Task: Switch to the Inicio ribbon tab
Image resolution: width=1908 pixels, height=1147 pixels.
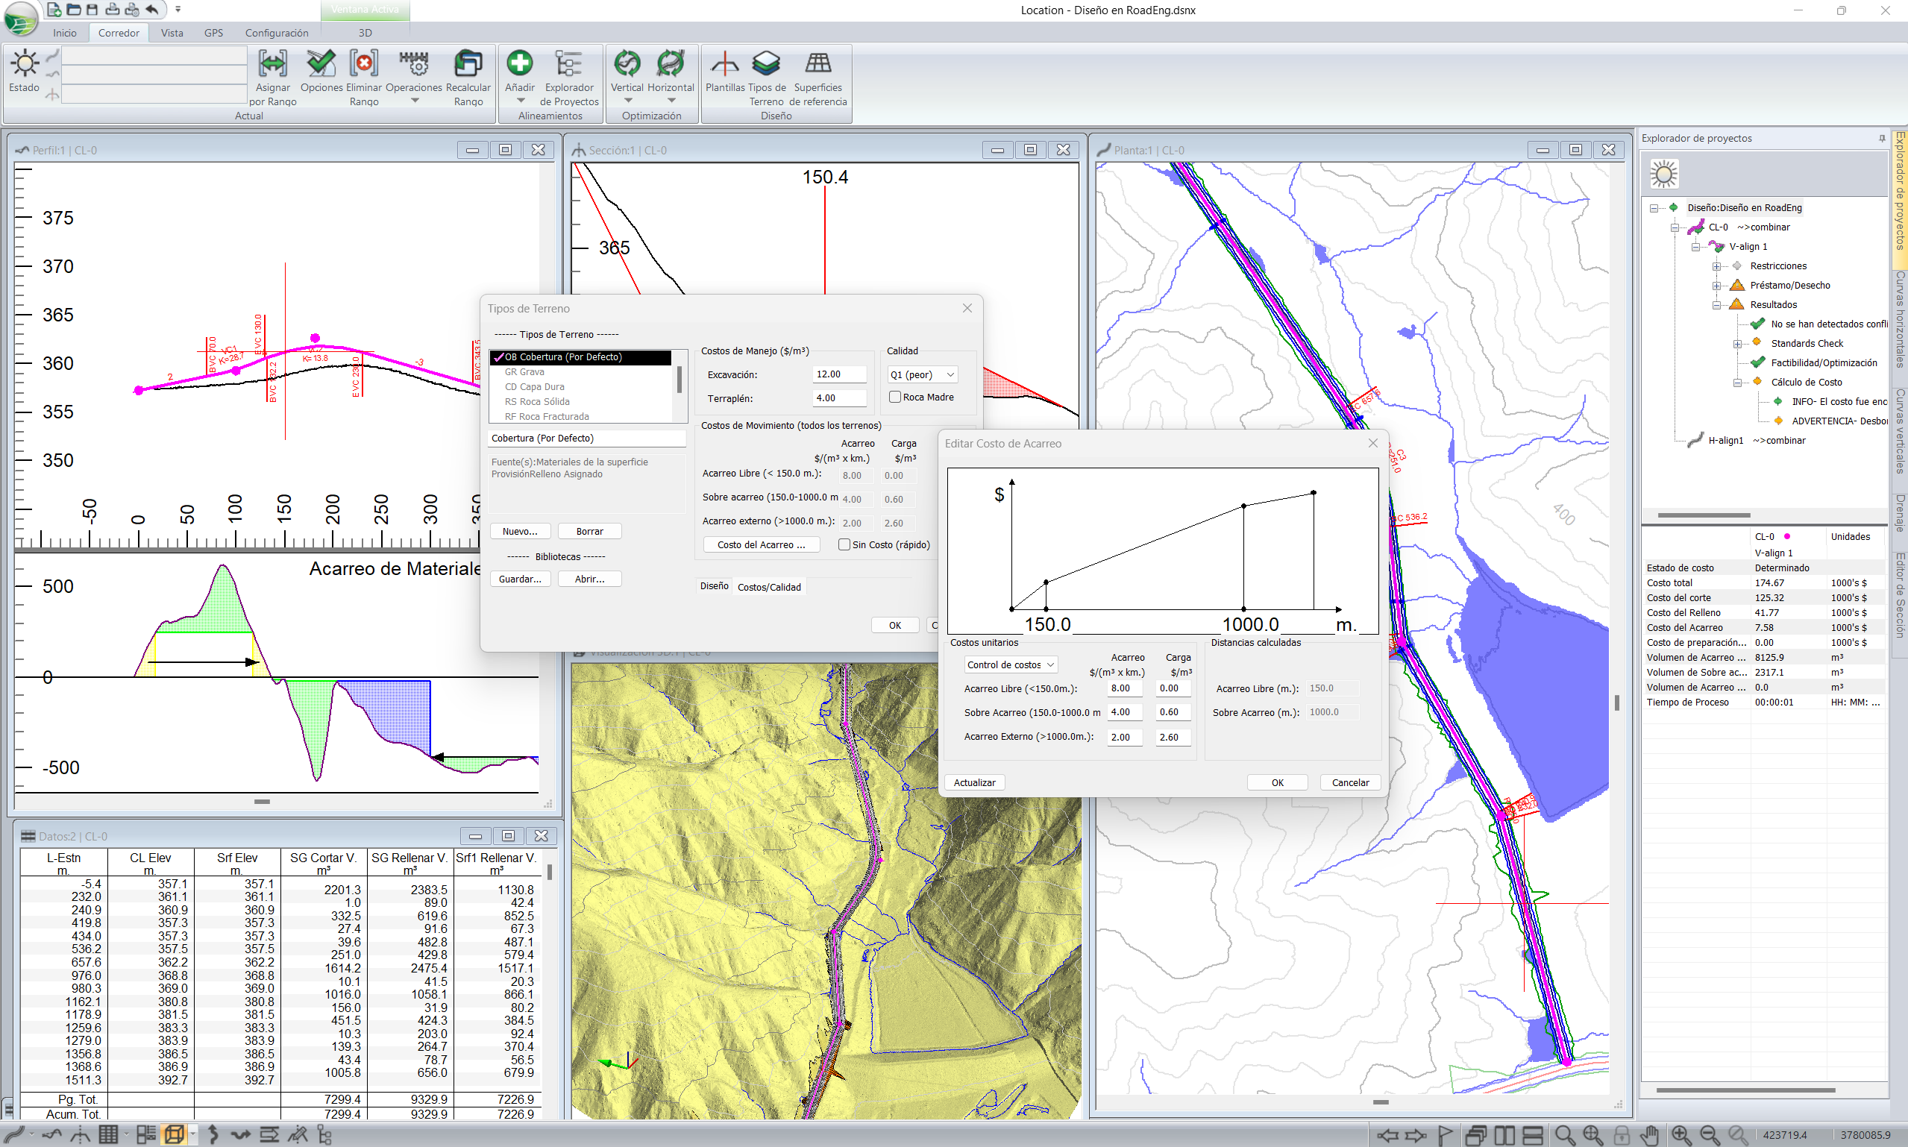Action: 65,33
